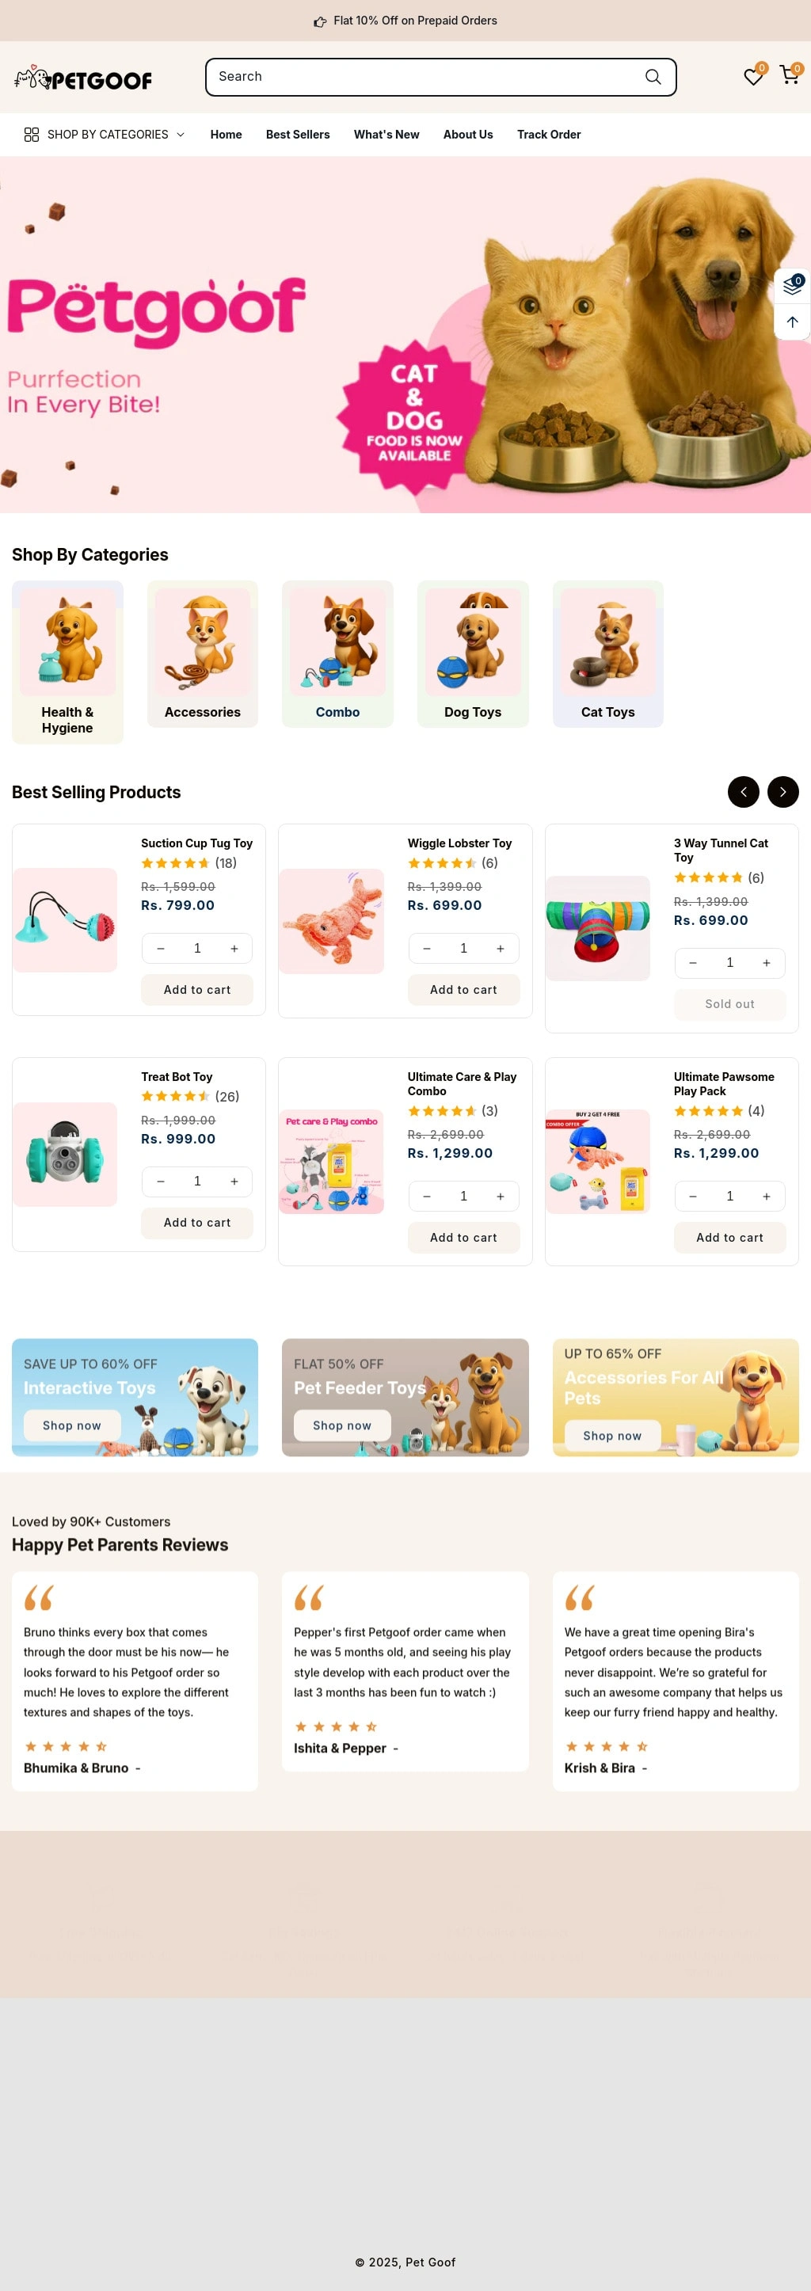Decrease Wiggle Lobster Toy quantity
Image resolution: width=811 pixels, height=2291 pixels.
coord(427,949)
